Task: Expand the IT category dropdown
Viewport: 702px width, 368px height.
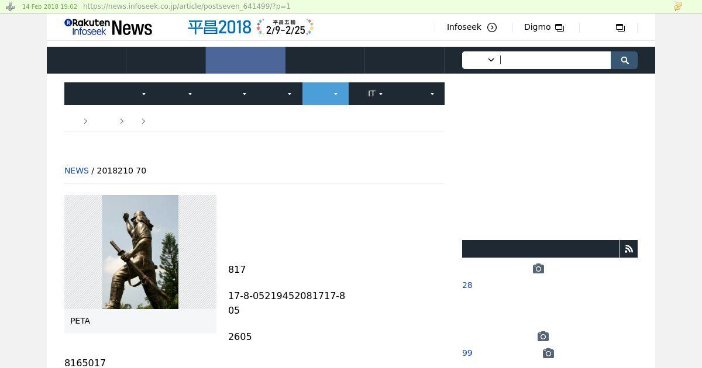Action: coord(375,93)
